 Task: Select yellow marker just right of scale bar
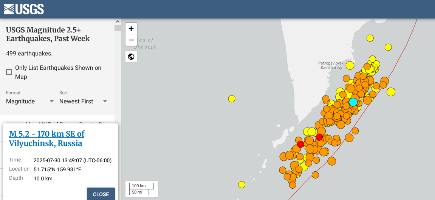242,185
